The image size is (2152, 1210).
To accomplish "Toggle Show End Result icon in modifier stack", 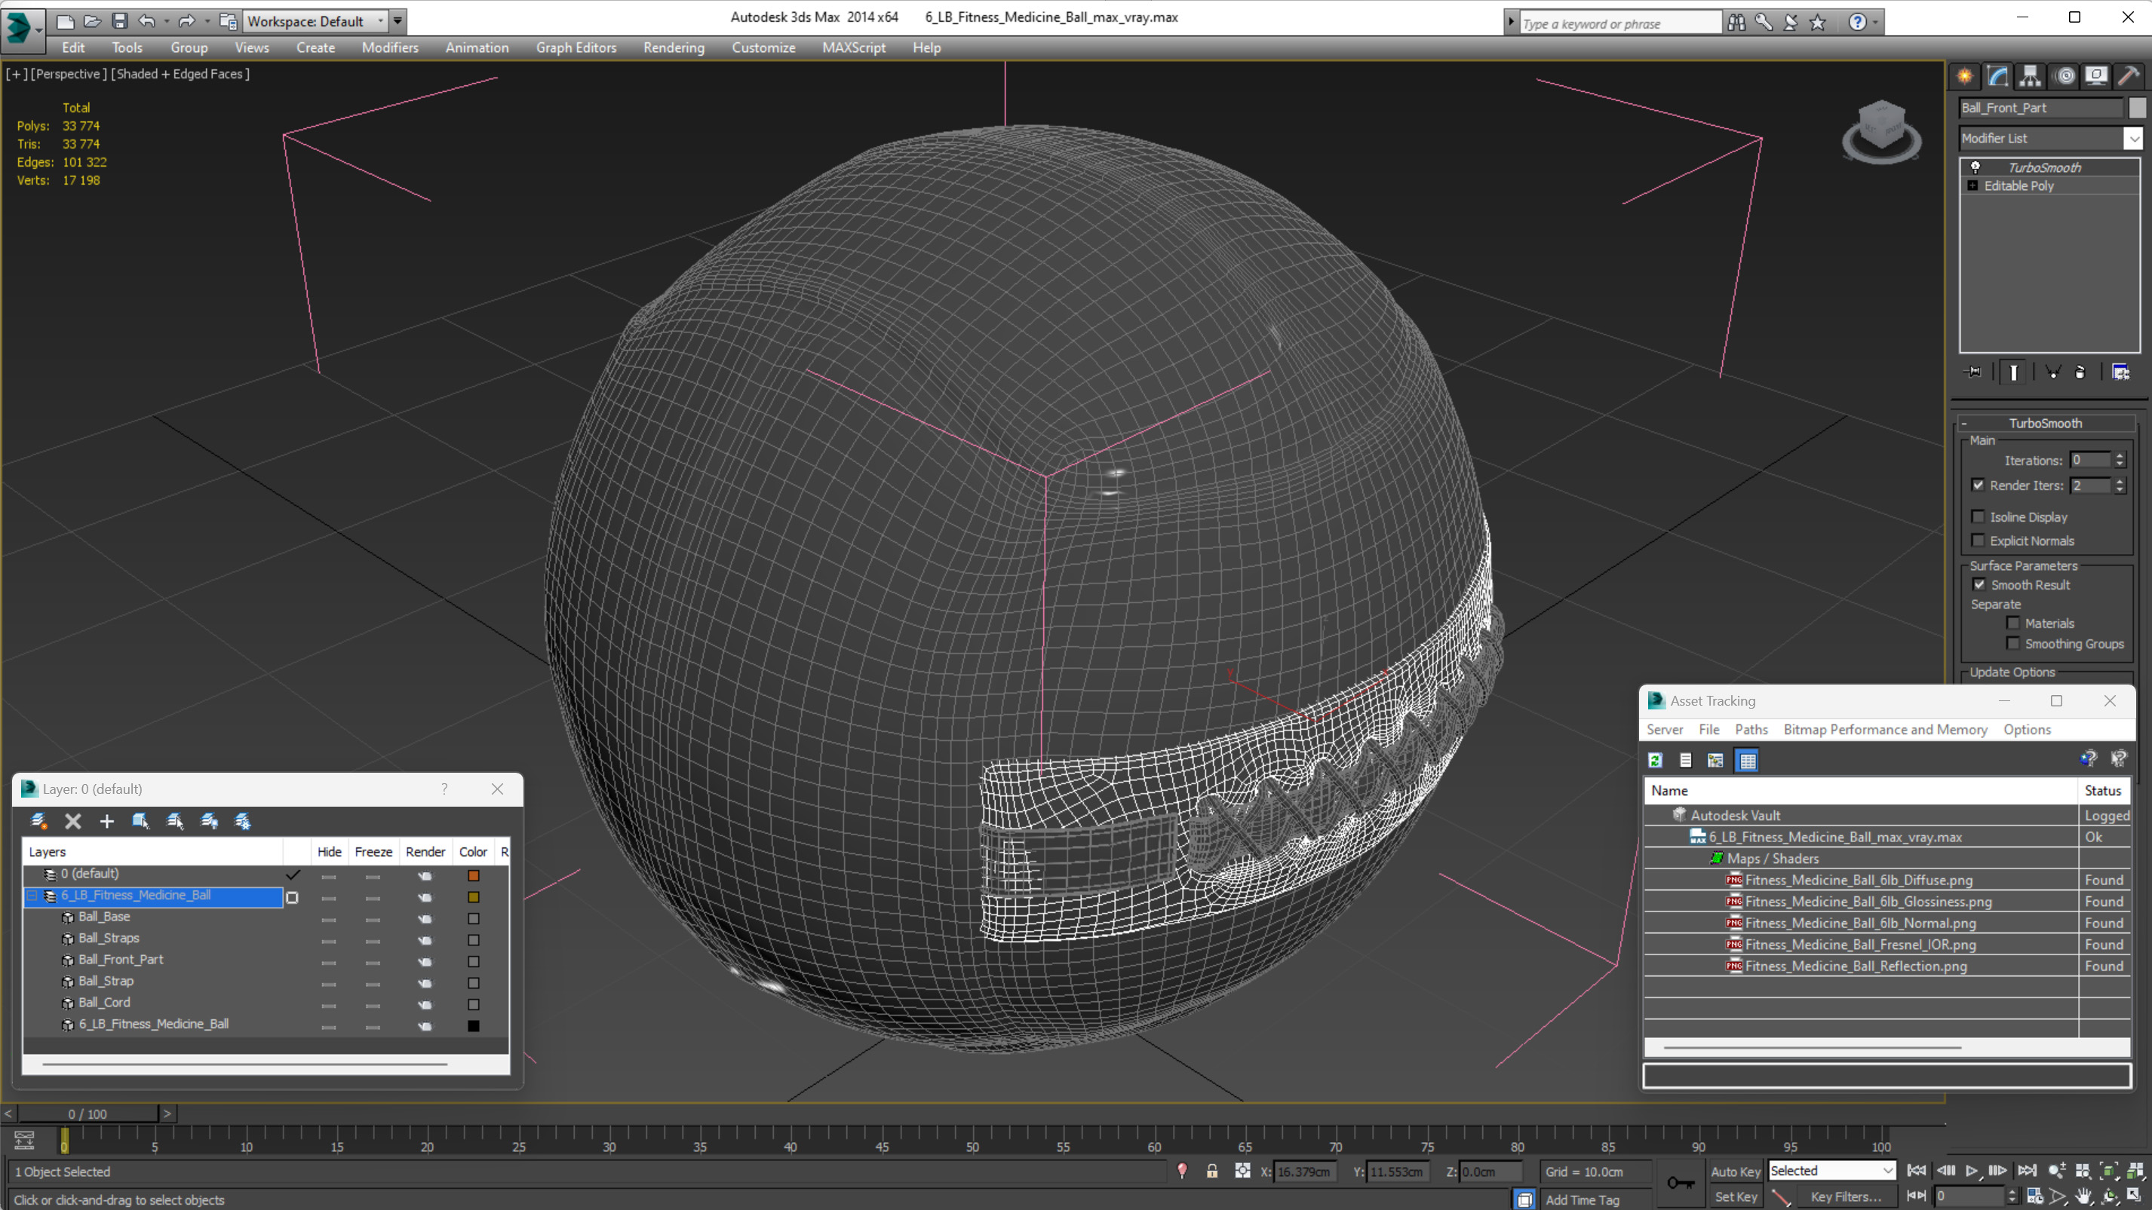I will click(2013, 372).
